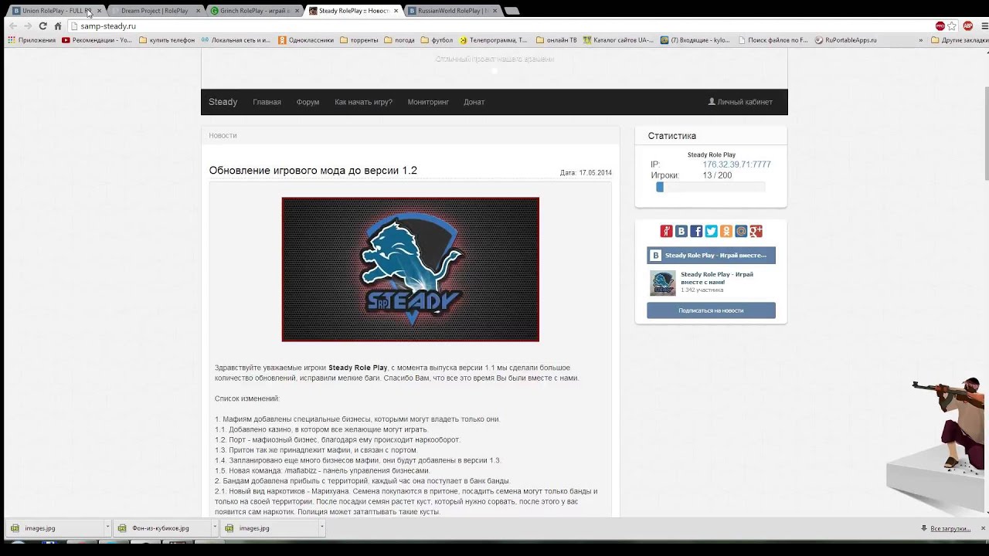Click the headline Обновление игрового мода до версии 1.2
The width and height of the screenshot is (989, 556).
(313, 171)
